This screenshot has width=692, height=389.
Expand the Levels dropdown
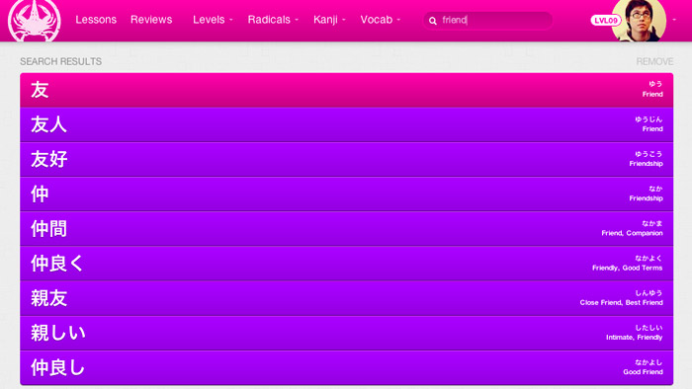pos(213,20)
